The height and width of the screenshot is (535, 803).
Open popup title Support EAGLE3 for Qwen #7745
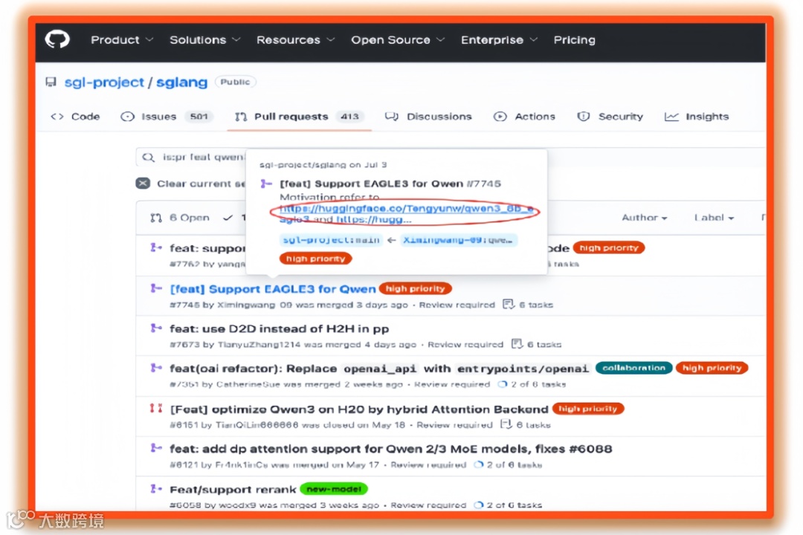coord(390,184)
